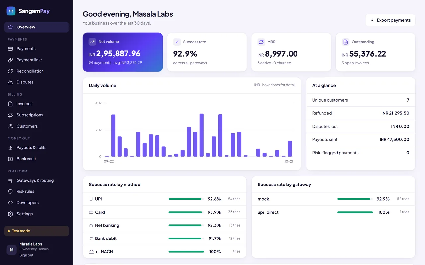
Task: Click the Payouts & splits upload icon
Action: tap(10, 148)
